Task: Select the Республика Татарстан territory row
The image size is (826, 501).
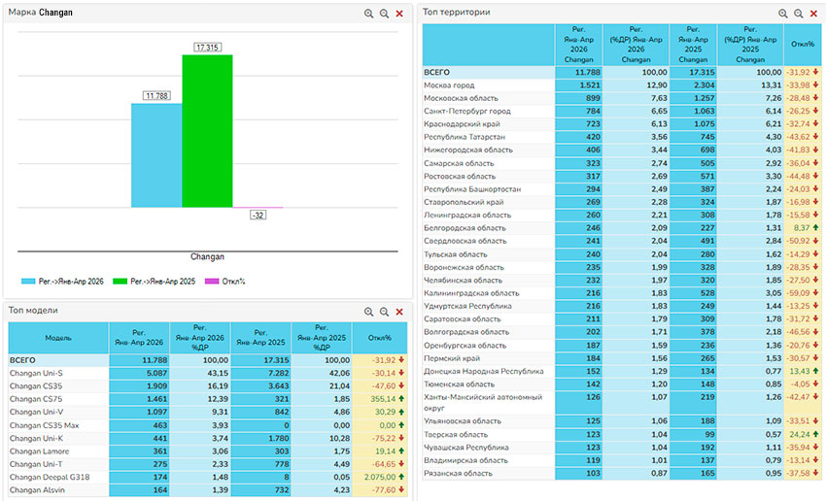Action: [622, 137]
